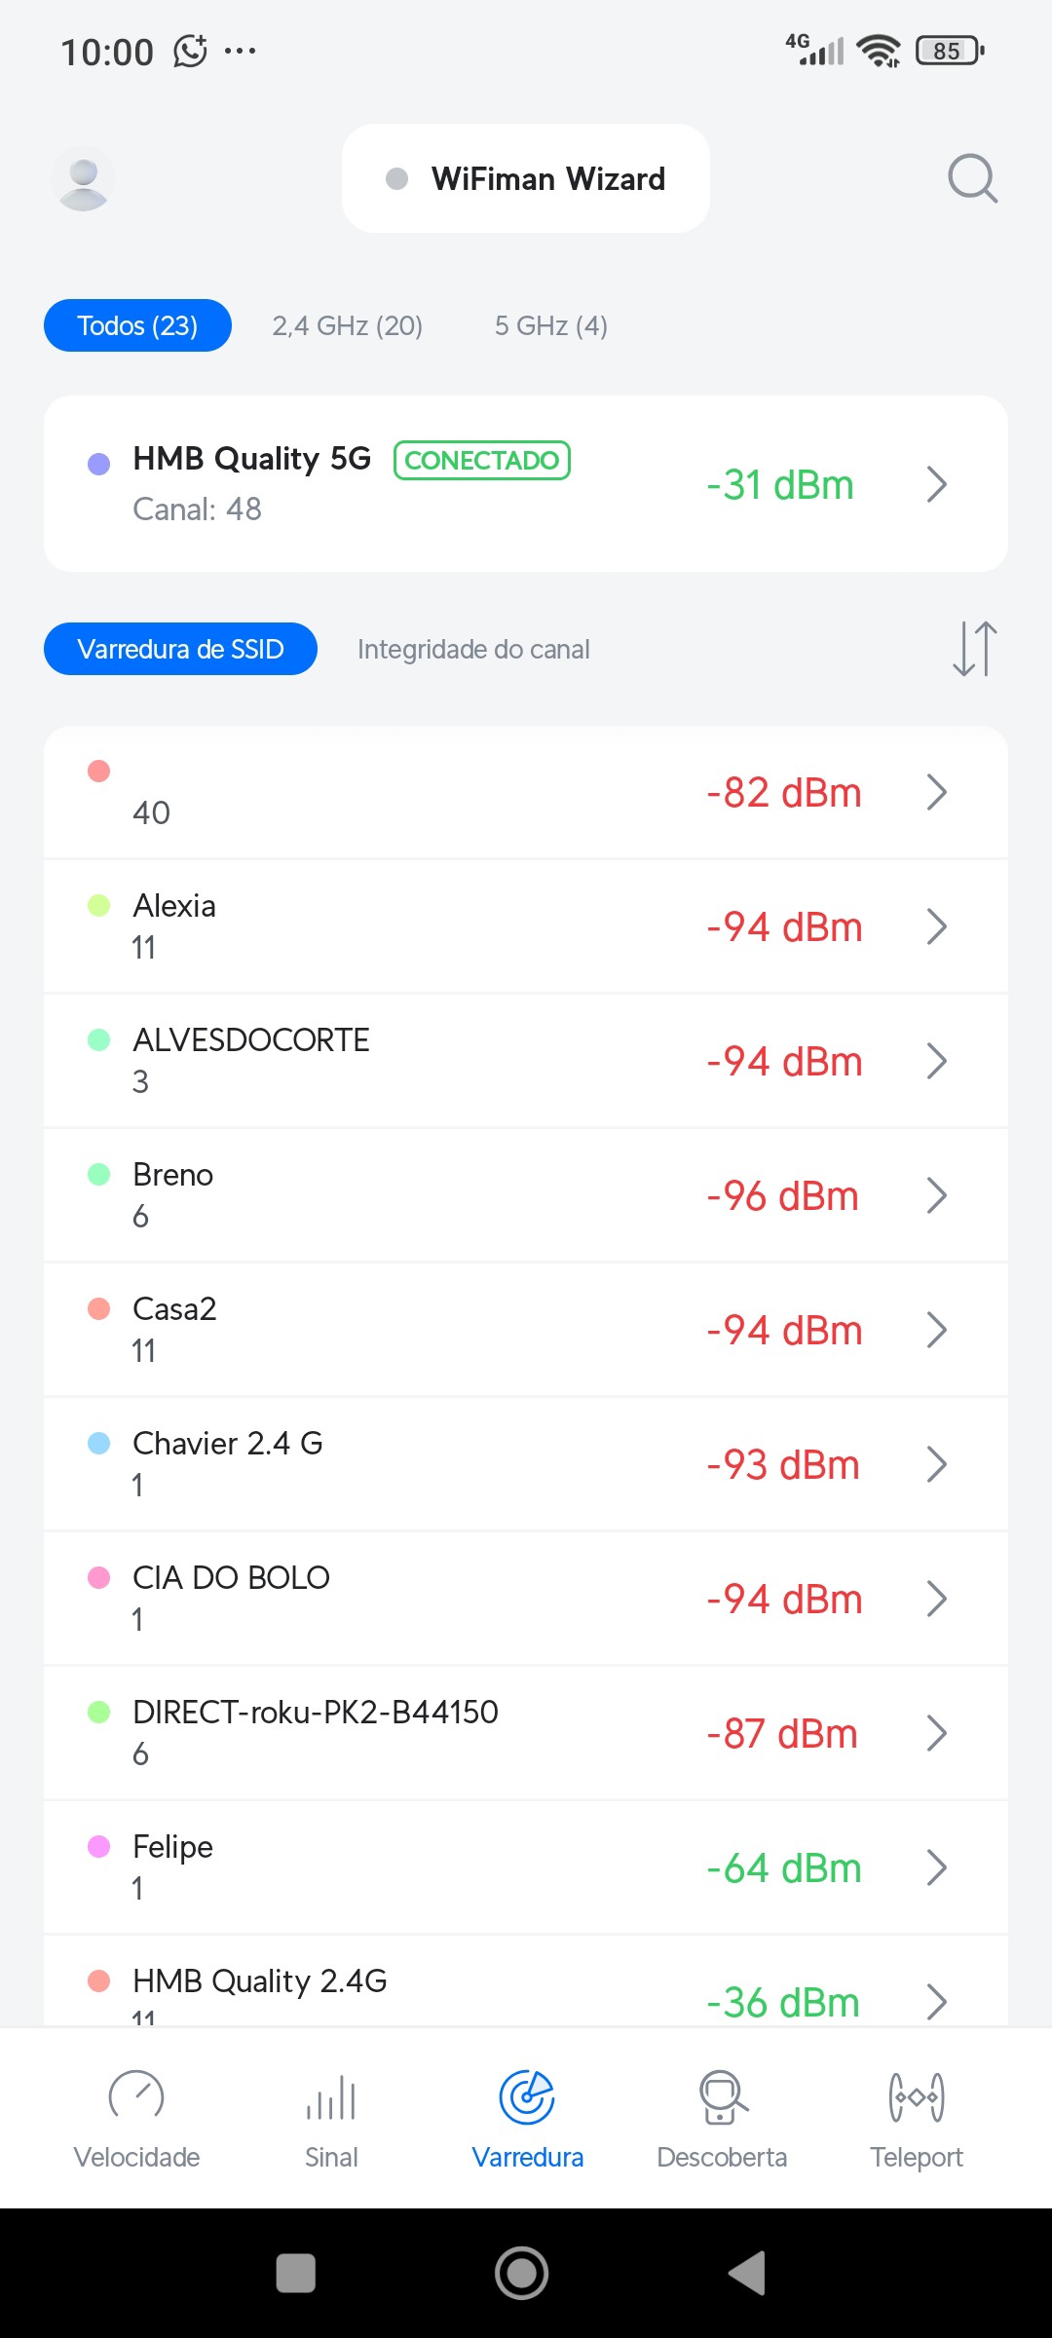The height and width of the screenshot is (2338, 1052).
Task: Filter networks by 5 GHz (4)
Action: (550, 325)
